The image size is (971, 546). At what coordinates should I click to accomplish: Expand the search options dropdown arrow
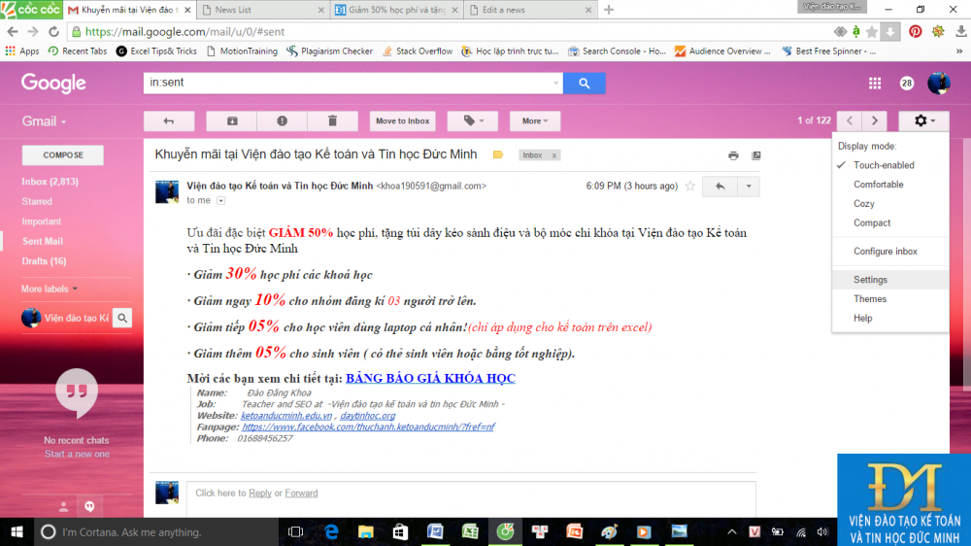coord(555,83)
